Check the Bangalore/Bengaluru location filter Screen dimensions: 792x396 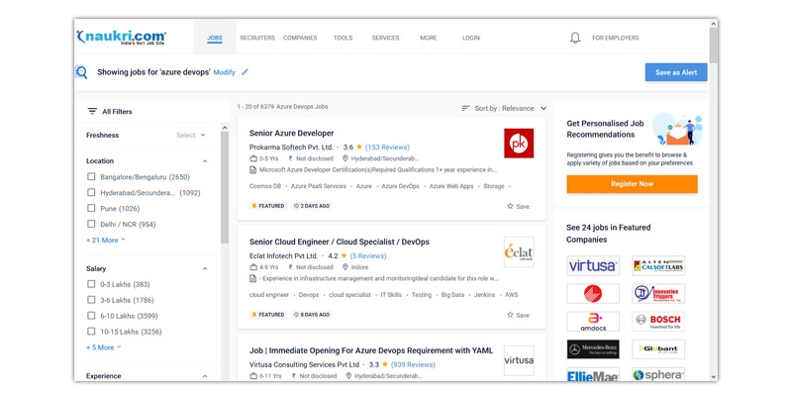tap(91, 177)
